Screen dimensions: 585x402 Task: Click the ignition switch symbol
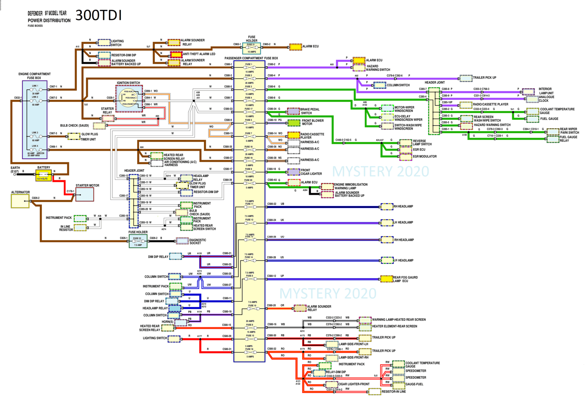pos(129,98)
